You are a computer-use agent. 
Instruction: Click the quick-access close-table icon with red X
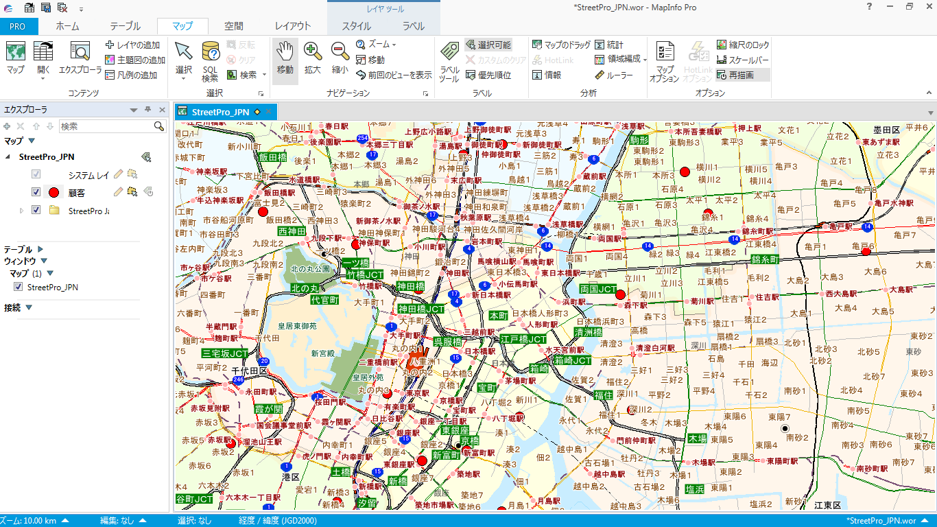[62, 8]
